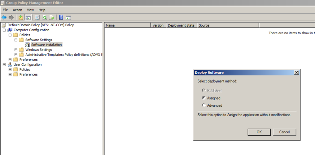Open the View menu

[30, 10]
